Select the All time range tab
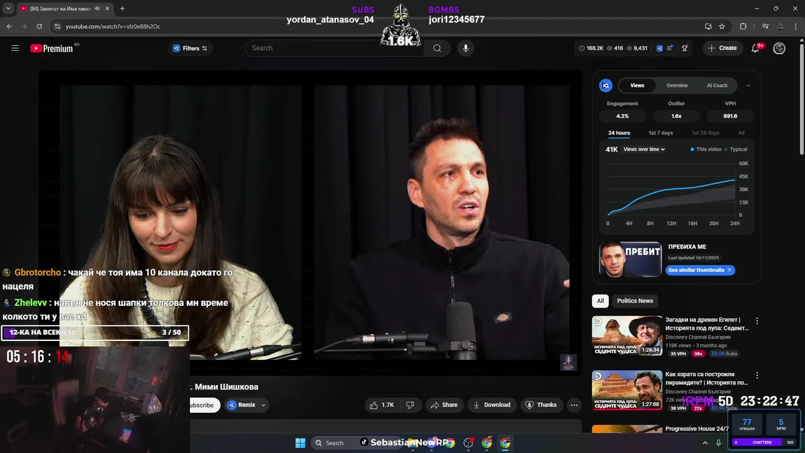 [741, 133]
